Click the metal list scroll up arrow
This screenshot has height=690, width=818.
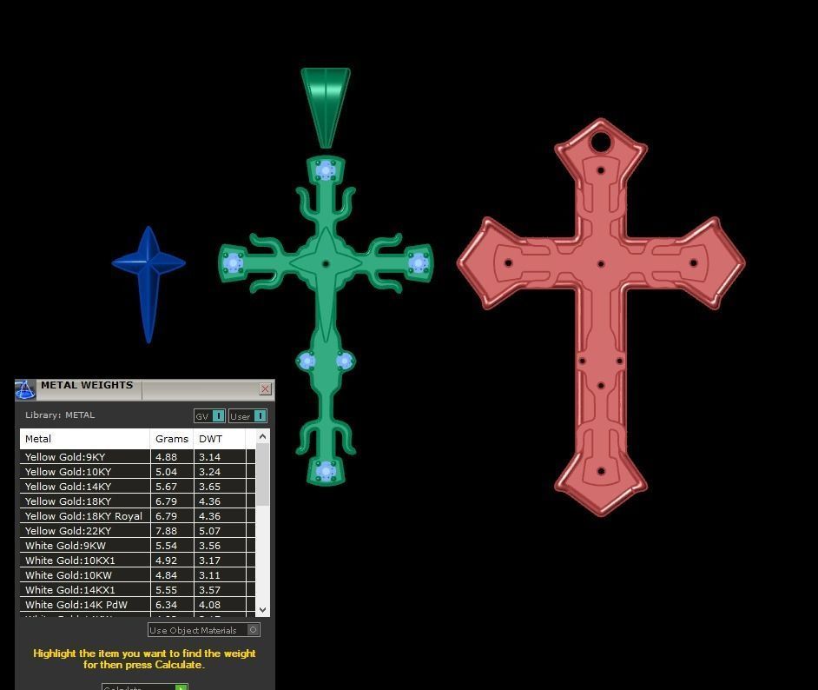point(262,436)
